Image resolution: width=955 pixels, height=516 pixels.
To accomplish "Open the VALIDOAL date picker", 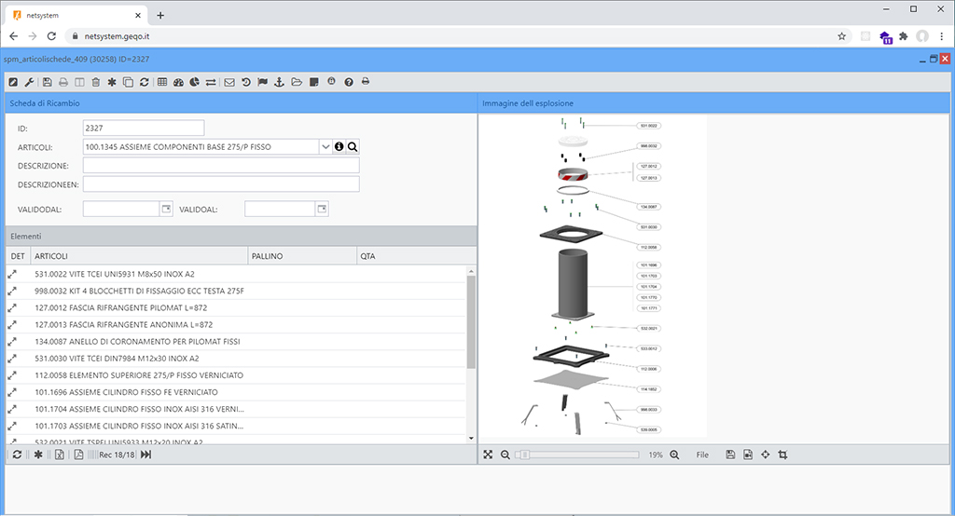I will 321,210.
